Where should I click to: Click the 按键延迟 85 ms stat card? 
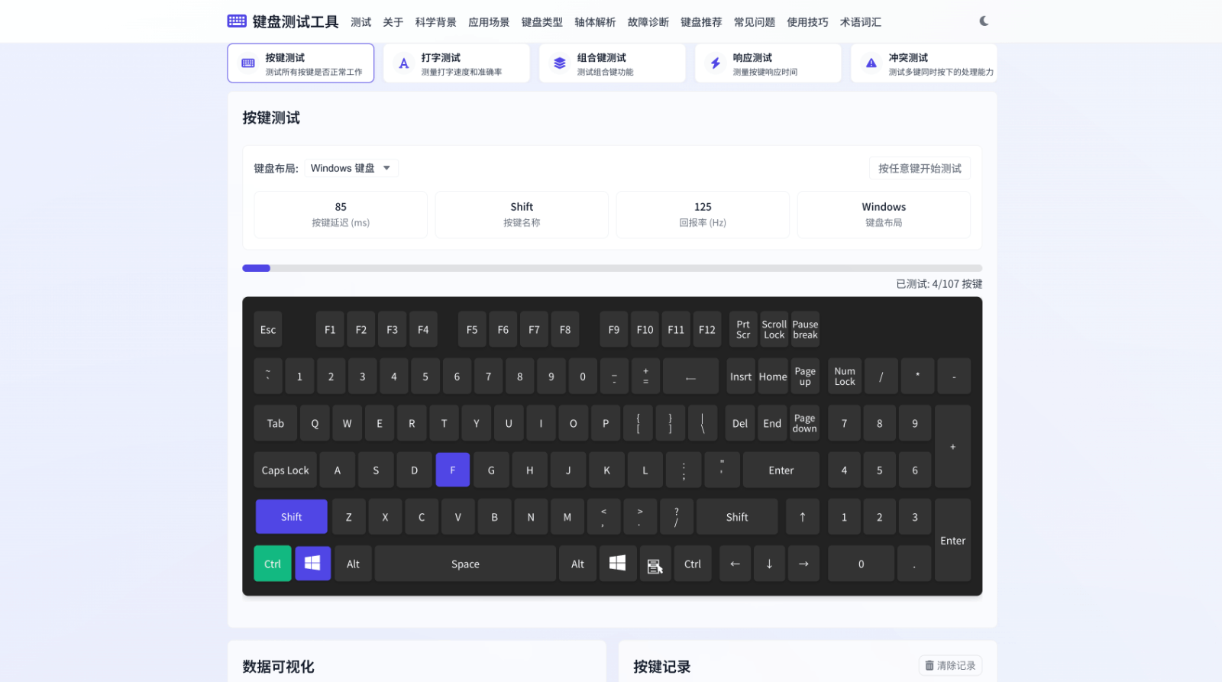[341, 215]
